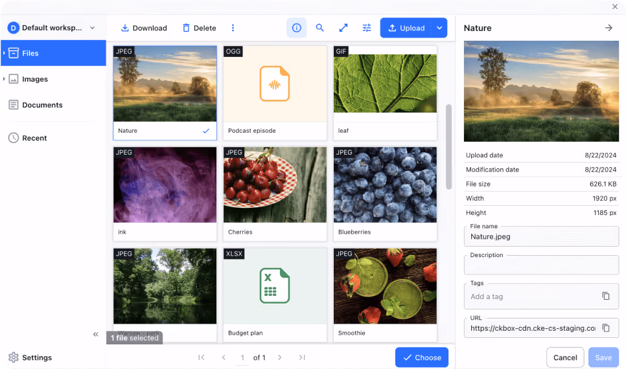Collapse the sidebar with double chevron icon
Screen dimensions: 626x369
[96, 334]
